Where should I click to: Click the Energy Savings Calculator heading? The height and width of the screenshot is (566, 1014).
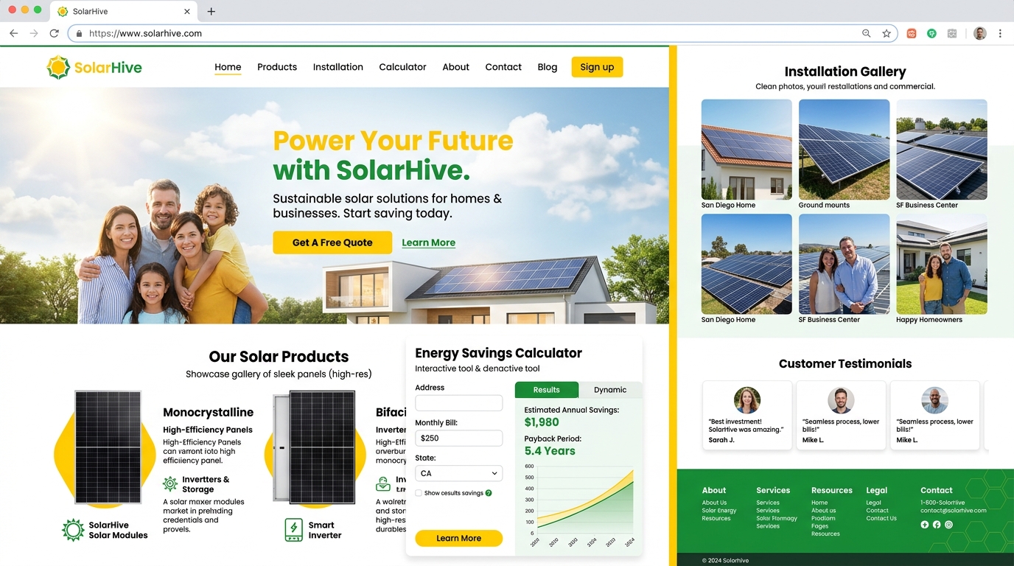(498, 353)
